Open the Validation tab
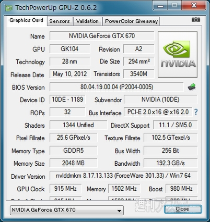The height and width of the screenshot is (222, 210). (x=87, y=21)
